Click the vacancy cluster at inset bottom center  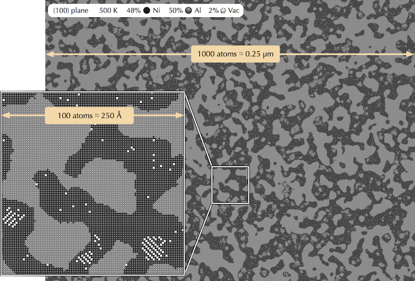pyautogui.click(x=84, y=259)
